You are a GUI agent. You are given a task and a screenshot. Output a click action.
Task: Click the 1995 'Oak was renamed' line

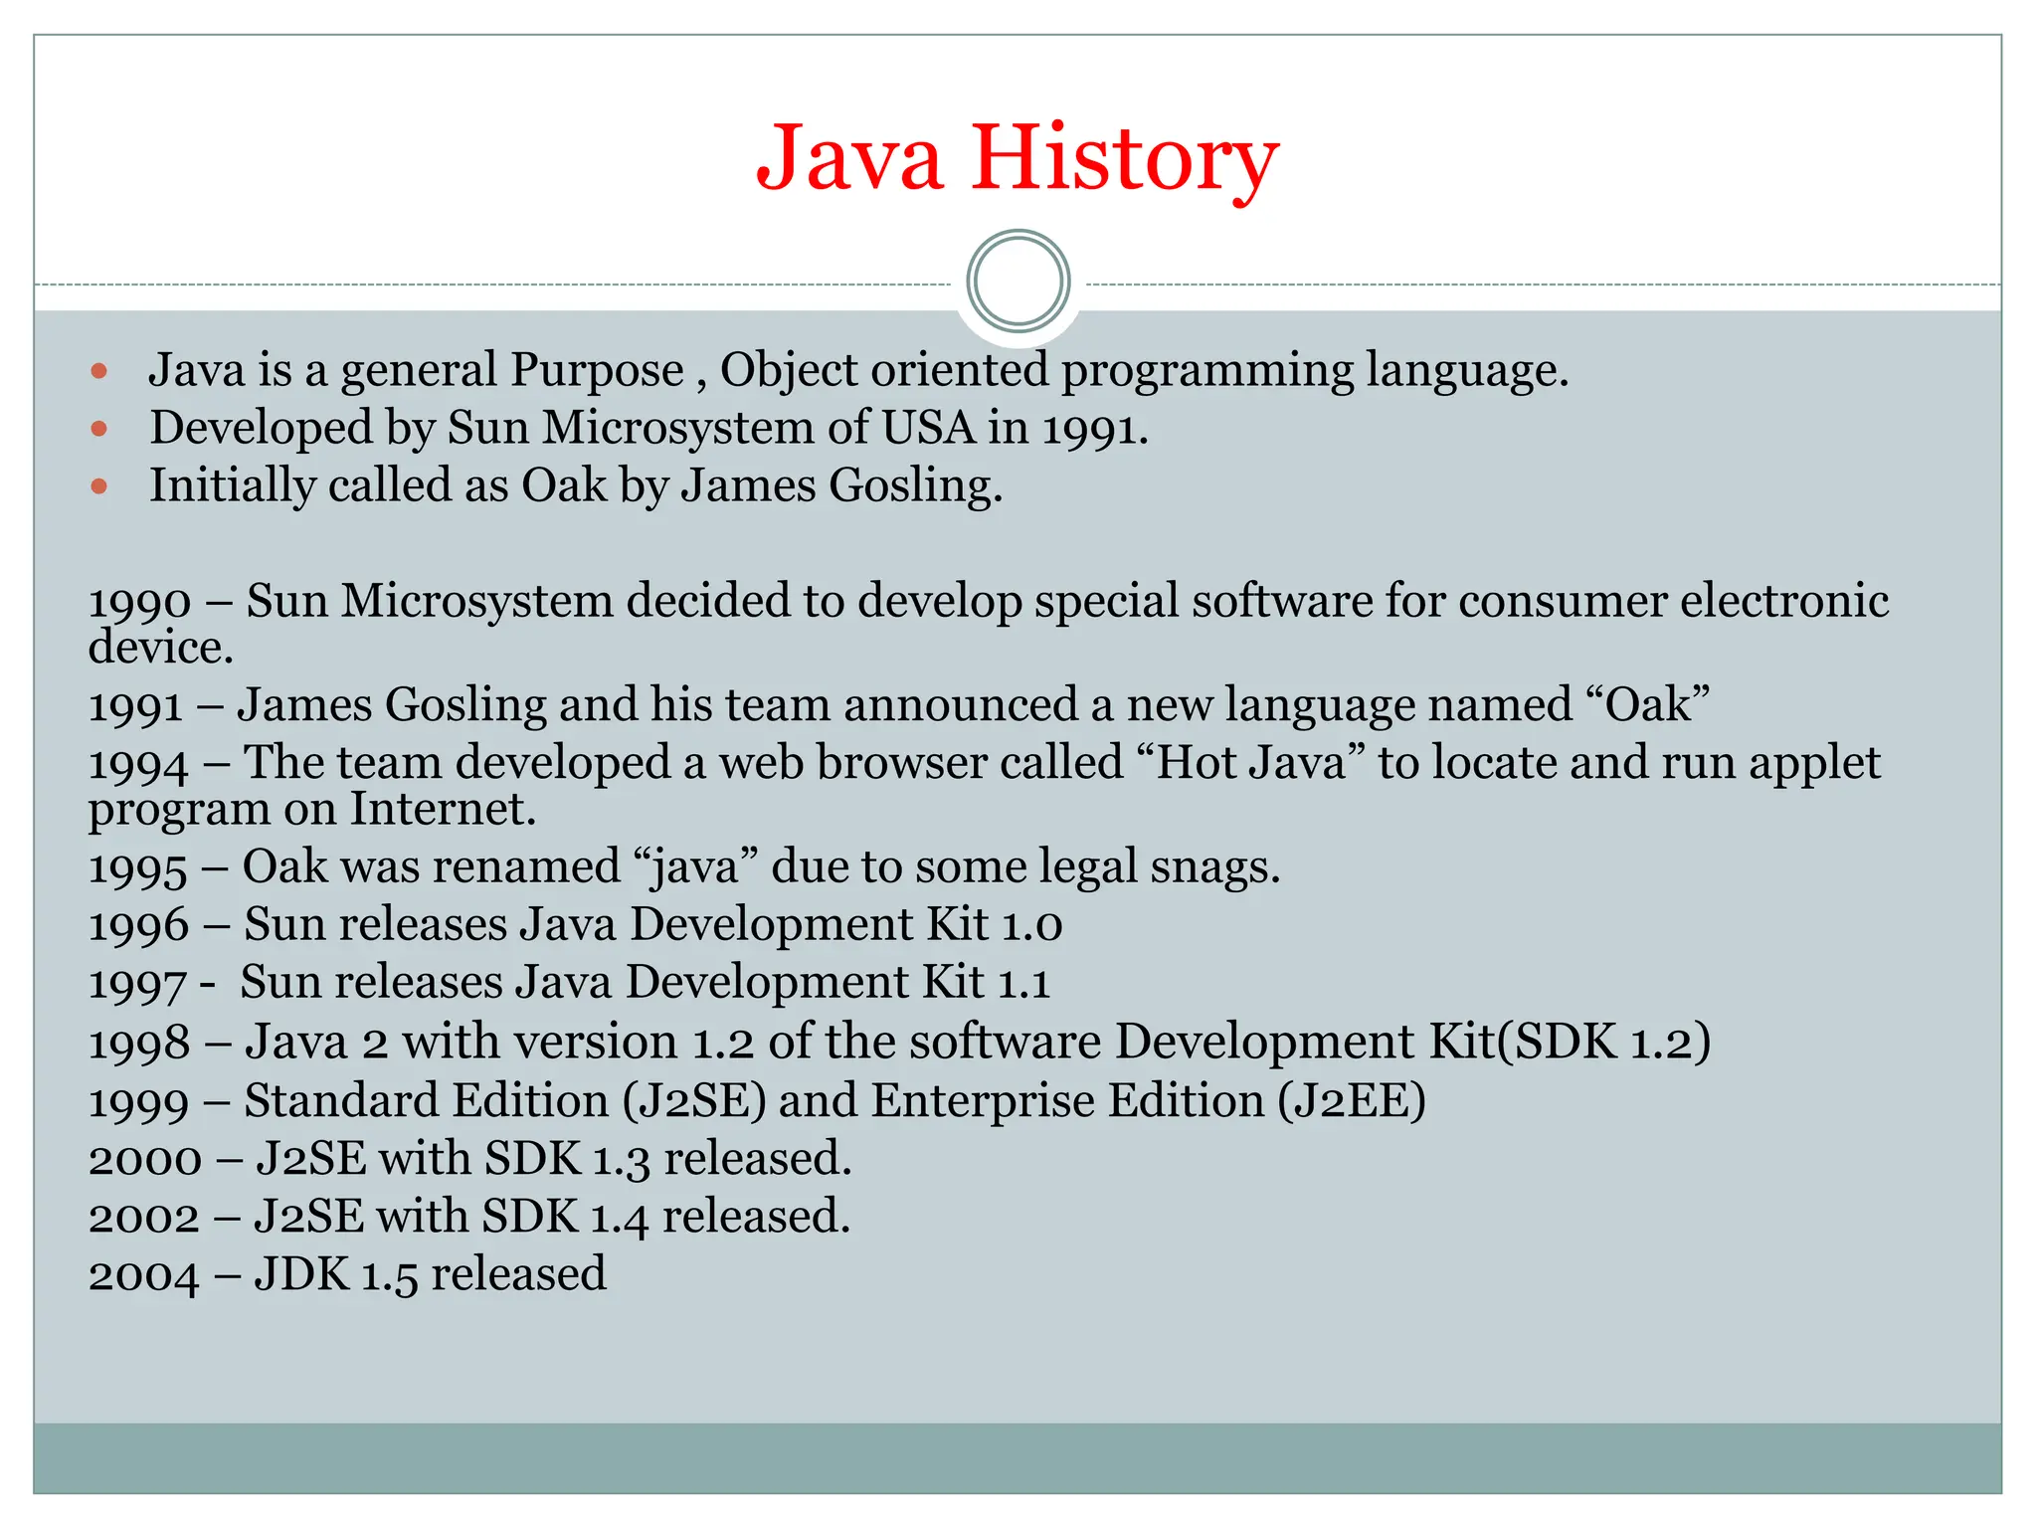683,866
